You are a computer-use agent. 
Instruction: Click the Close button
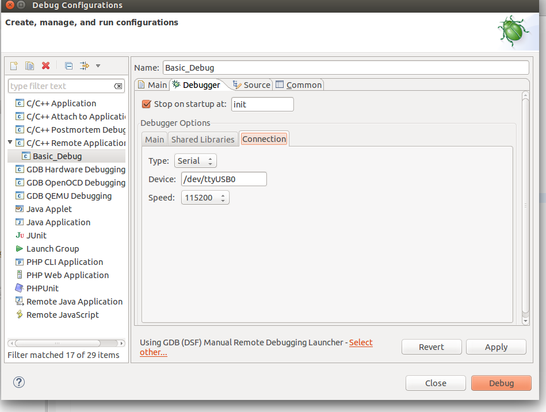point(436,383)
